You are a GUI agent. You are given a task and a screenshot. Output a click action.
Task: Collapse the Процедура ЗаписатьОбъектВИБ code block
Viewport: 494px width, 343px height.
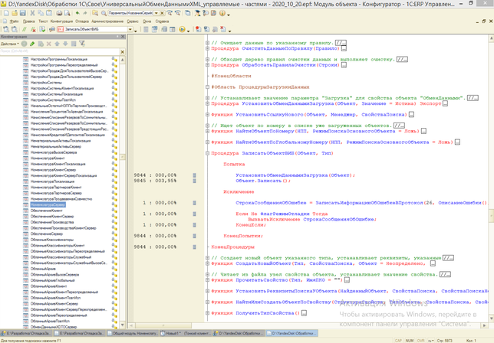pyautogui.click(x=206, y=152)
